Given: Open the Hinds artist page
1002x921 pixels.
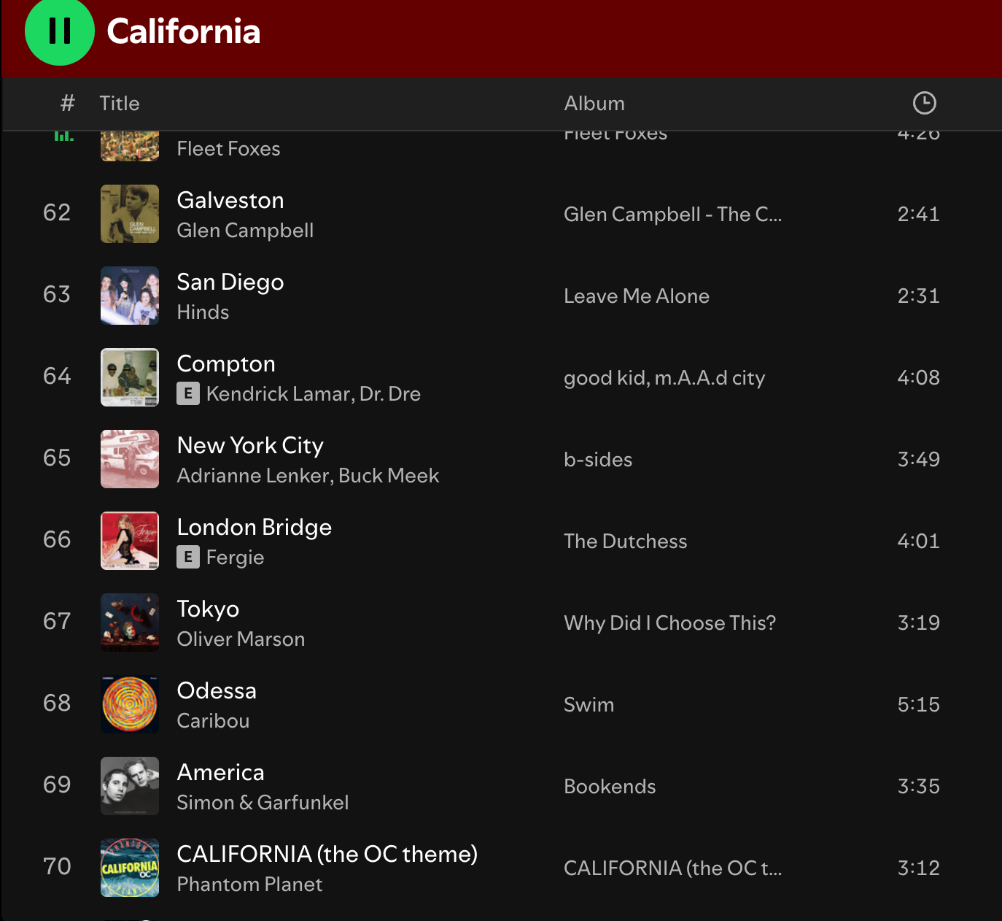Looking at the screenshot, I should [203, 312].
